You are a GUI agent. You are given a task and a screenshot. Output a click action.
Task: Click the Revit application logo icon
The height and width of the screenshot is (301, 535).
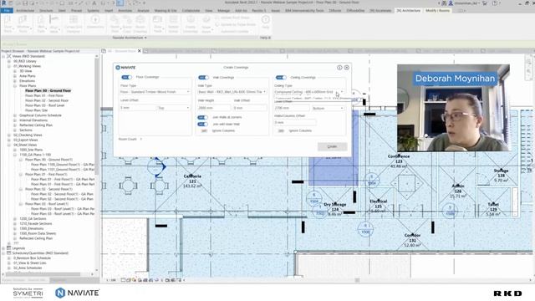(x=3, y=3)
